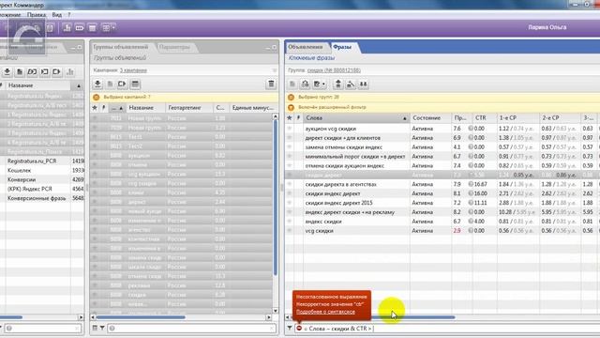Sort phrases by CTR column header
This screenshot has width=600, height=338.
(485, 118)
